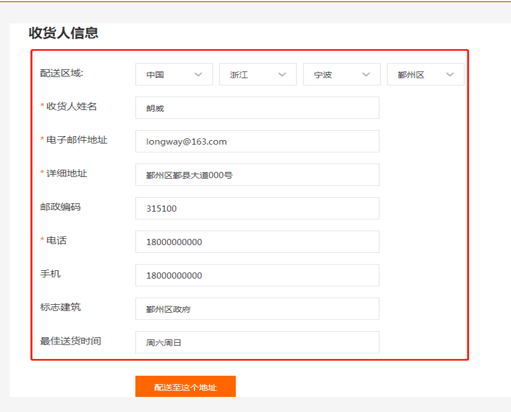Click the email field with longway@163.com
This screenshot has height=412, width=511.
257,141
